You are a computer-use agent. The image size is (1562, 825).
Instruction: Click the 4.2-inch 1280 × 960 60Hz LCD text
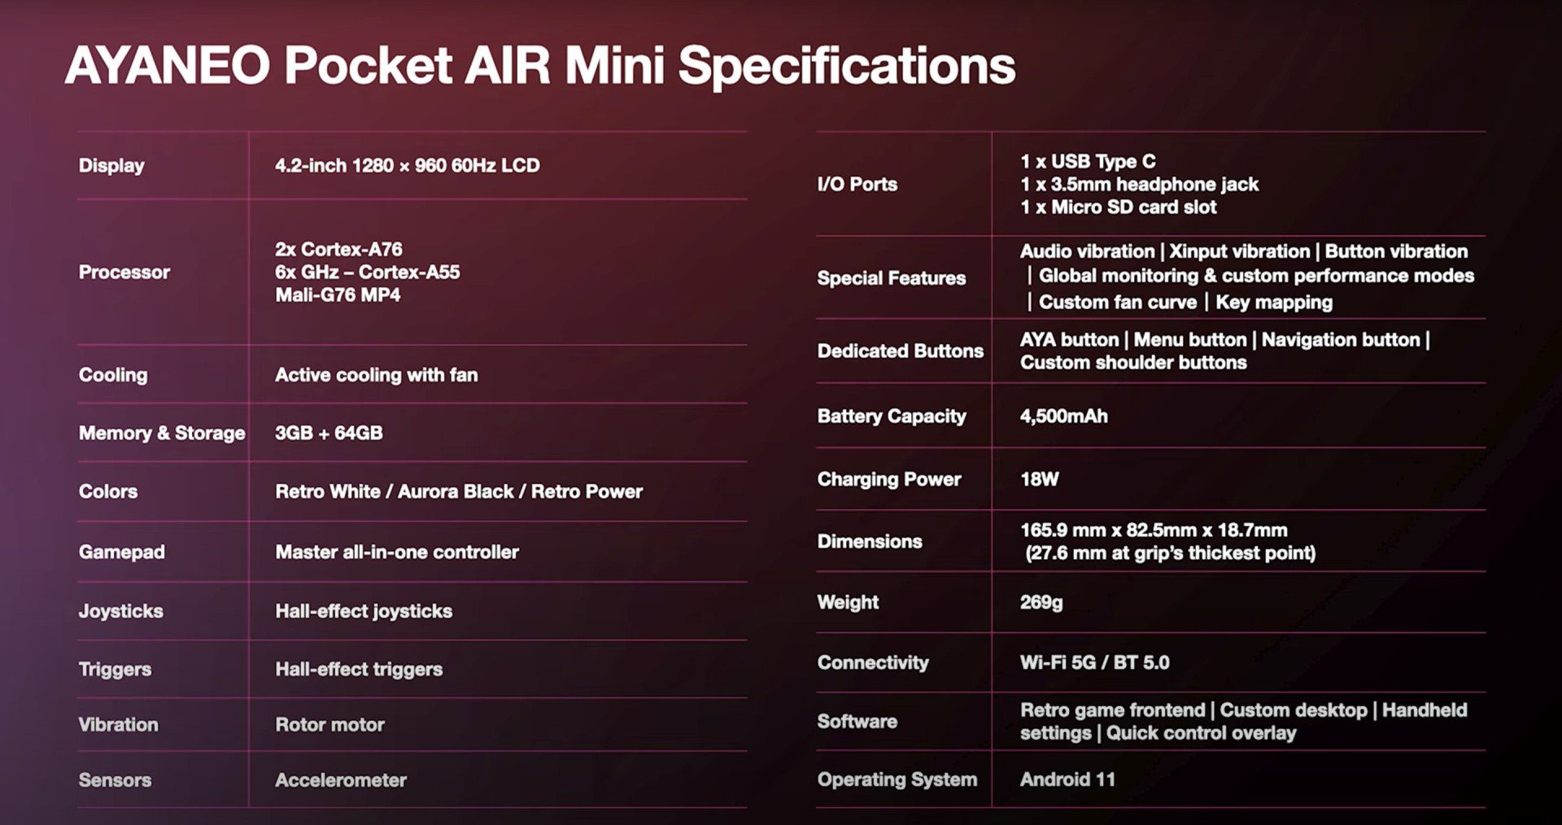click(x=408, y=165)
